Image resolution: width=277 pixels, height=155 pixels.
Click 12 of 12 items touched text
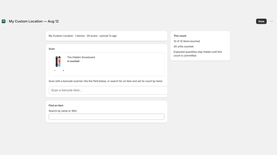(x=187, y=41)
